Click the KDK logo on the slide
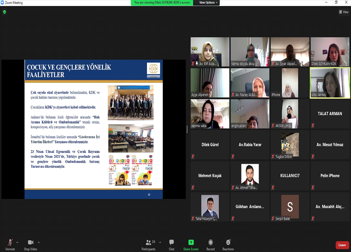The width and height of the screenshot is (351, 252). (x=154, y=68)
